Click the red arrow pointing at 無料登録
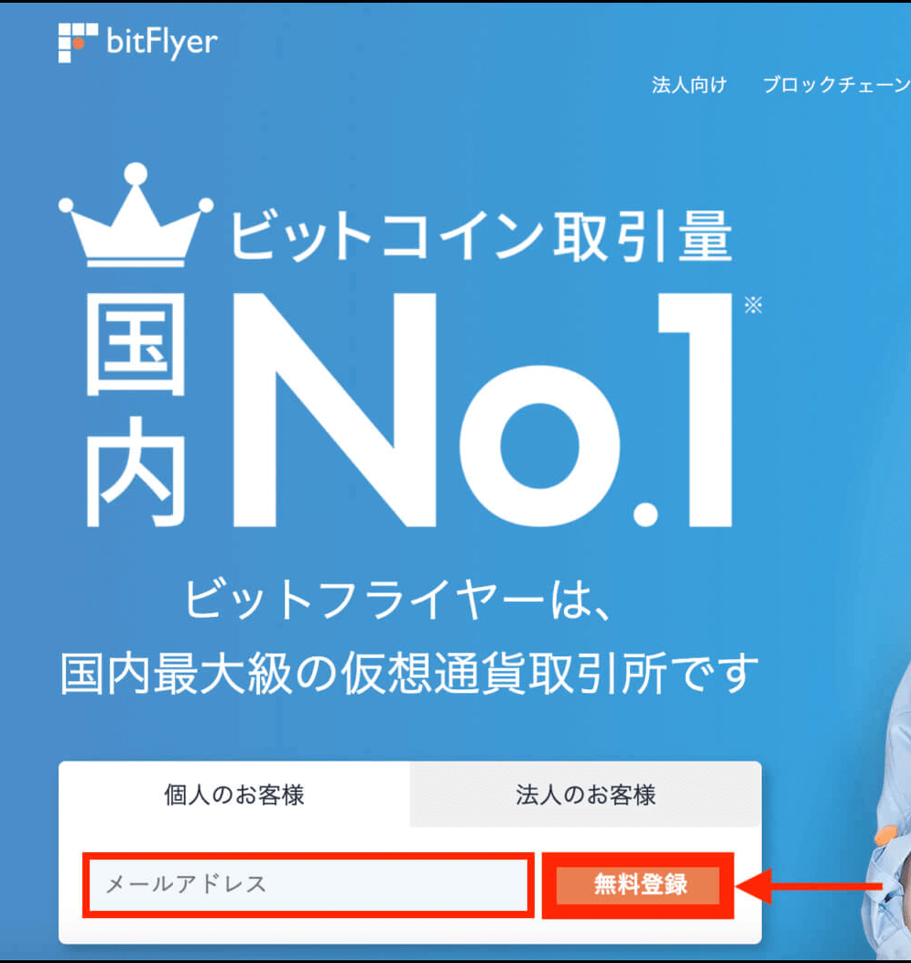911x963 pixels. [x=808, y=885]
